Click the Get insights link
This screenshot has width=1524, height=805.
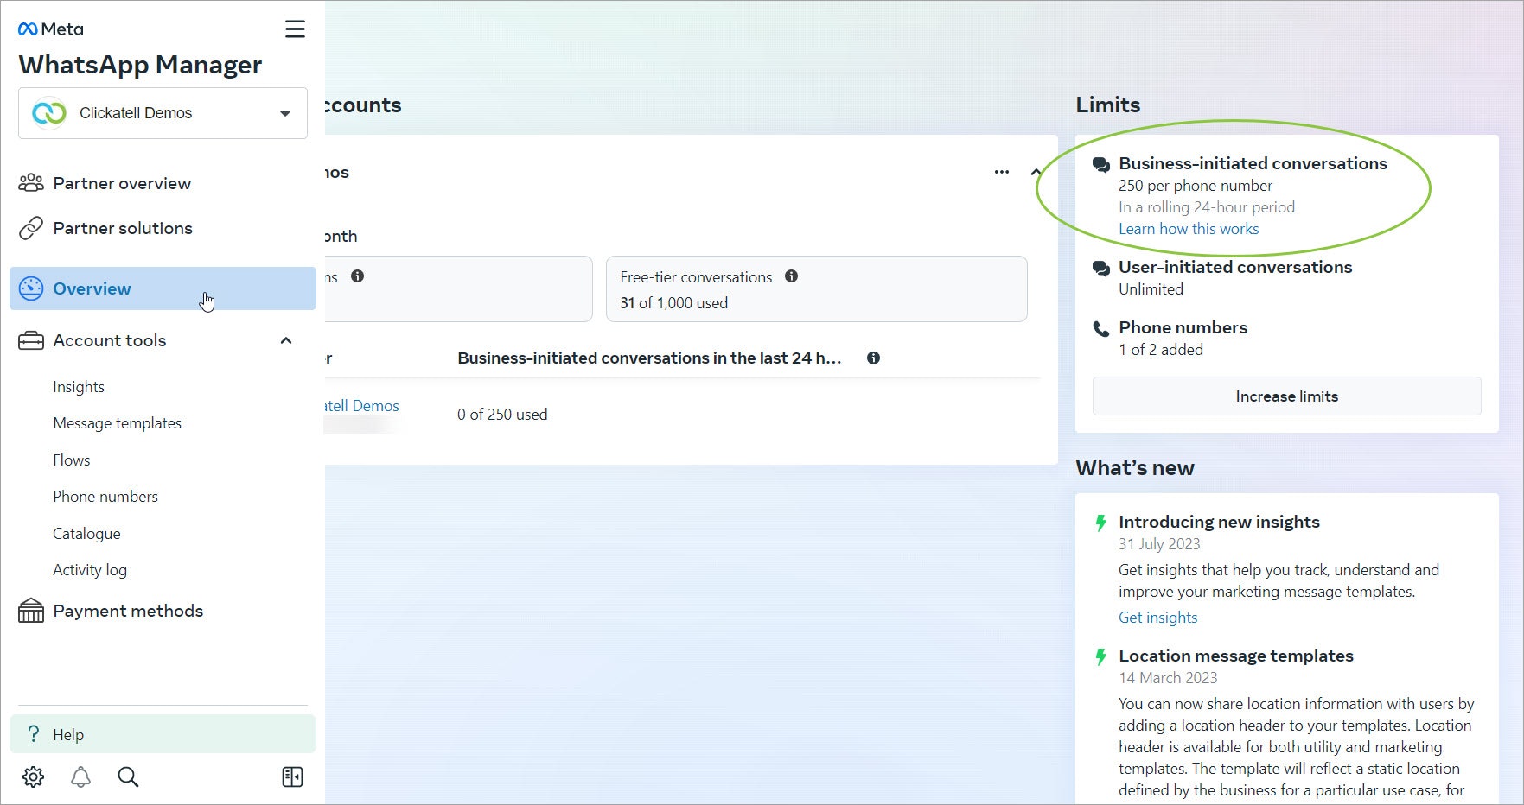[x=1157, y=618]
